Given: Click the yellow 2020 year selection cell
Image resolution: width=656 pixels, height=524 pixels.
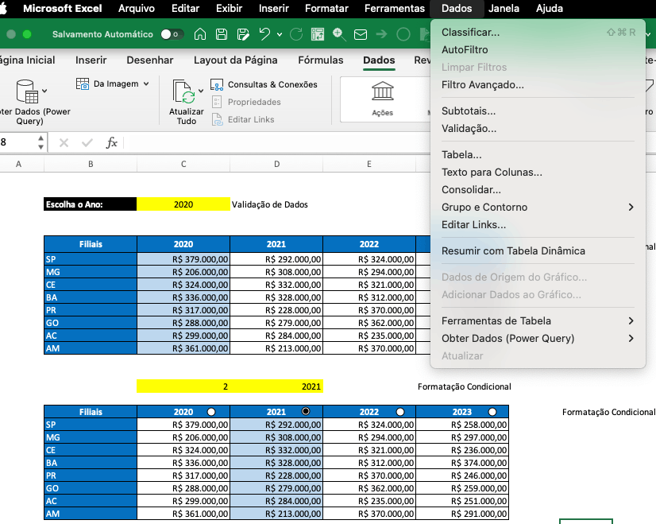Looking at the screenshot, I should [183, 204].
